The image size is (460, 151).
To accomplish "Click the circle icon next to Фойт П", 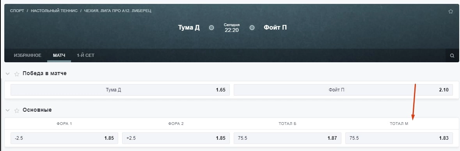I will point(252,28).
